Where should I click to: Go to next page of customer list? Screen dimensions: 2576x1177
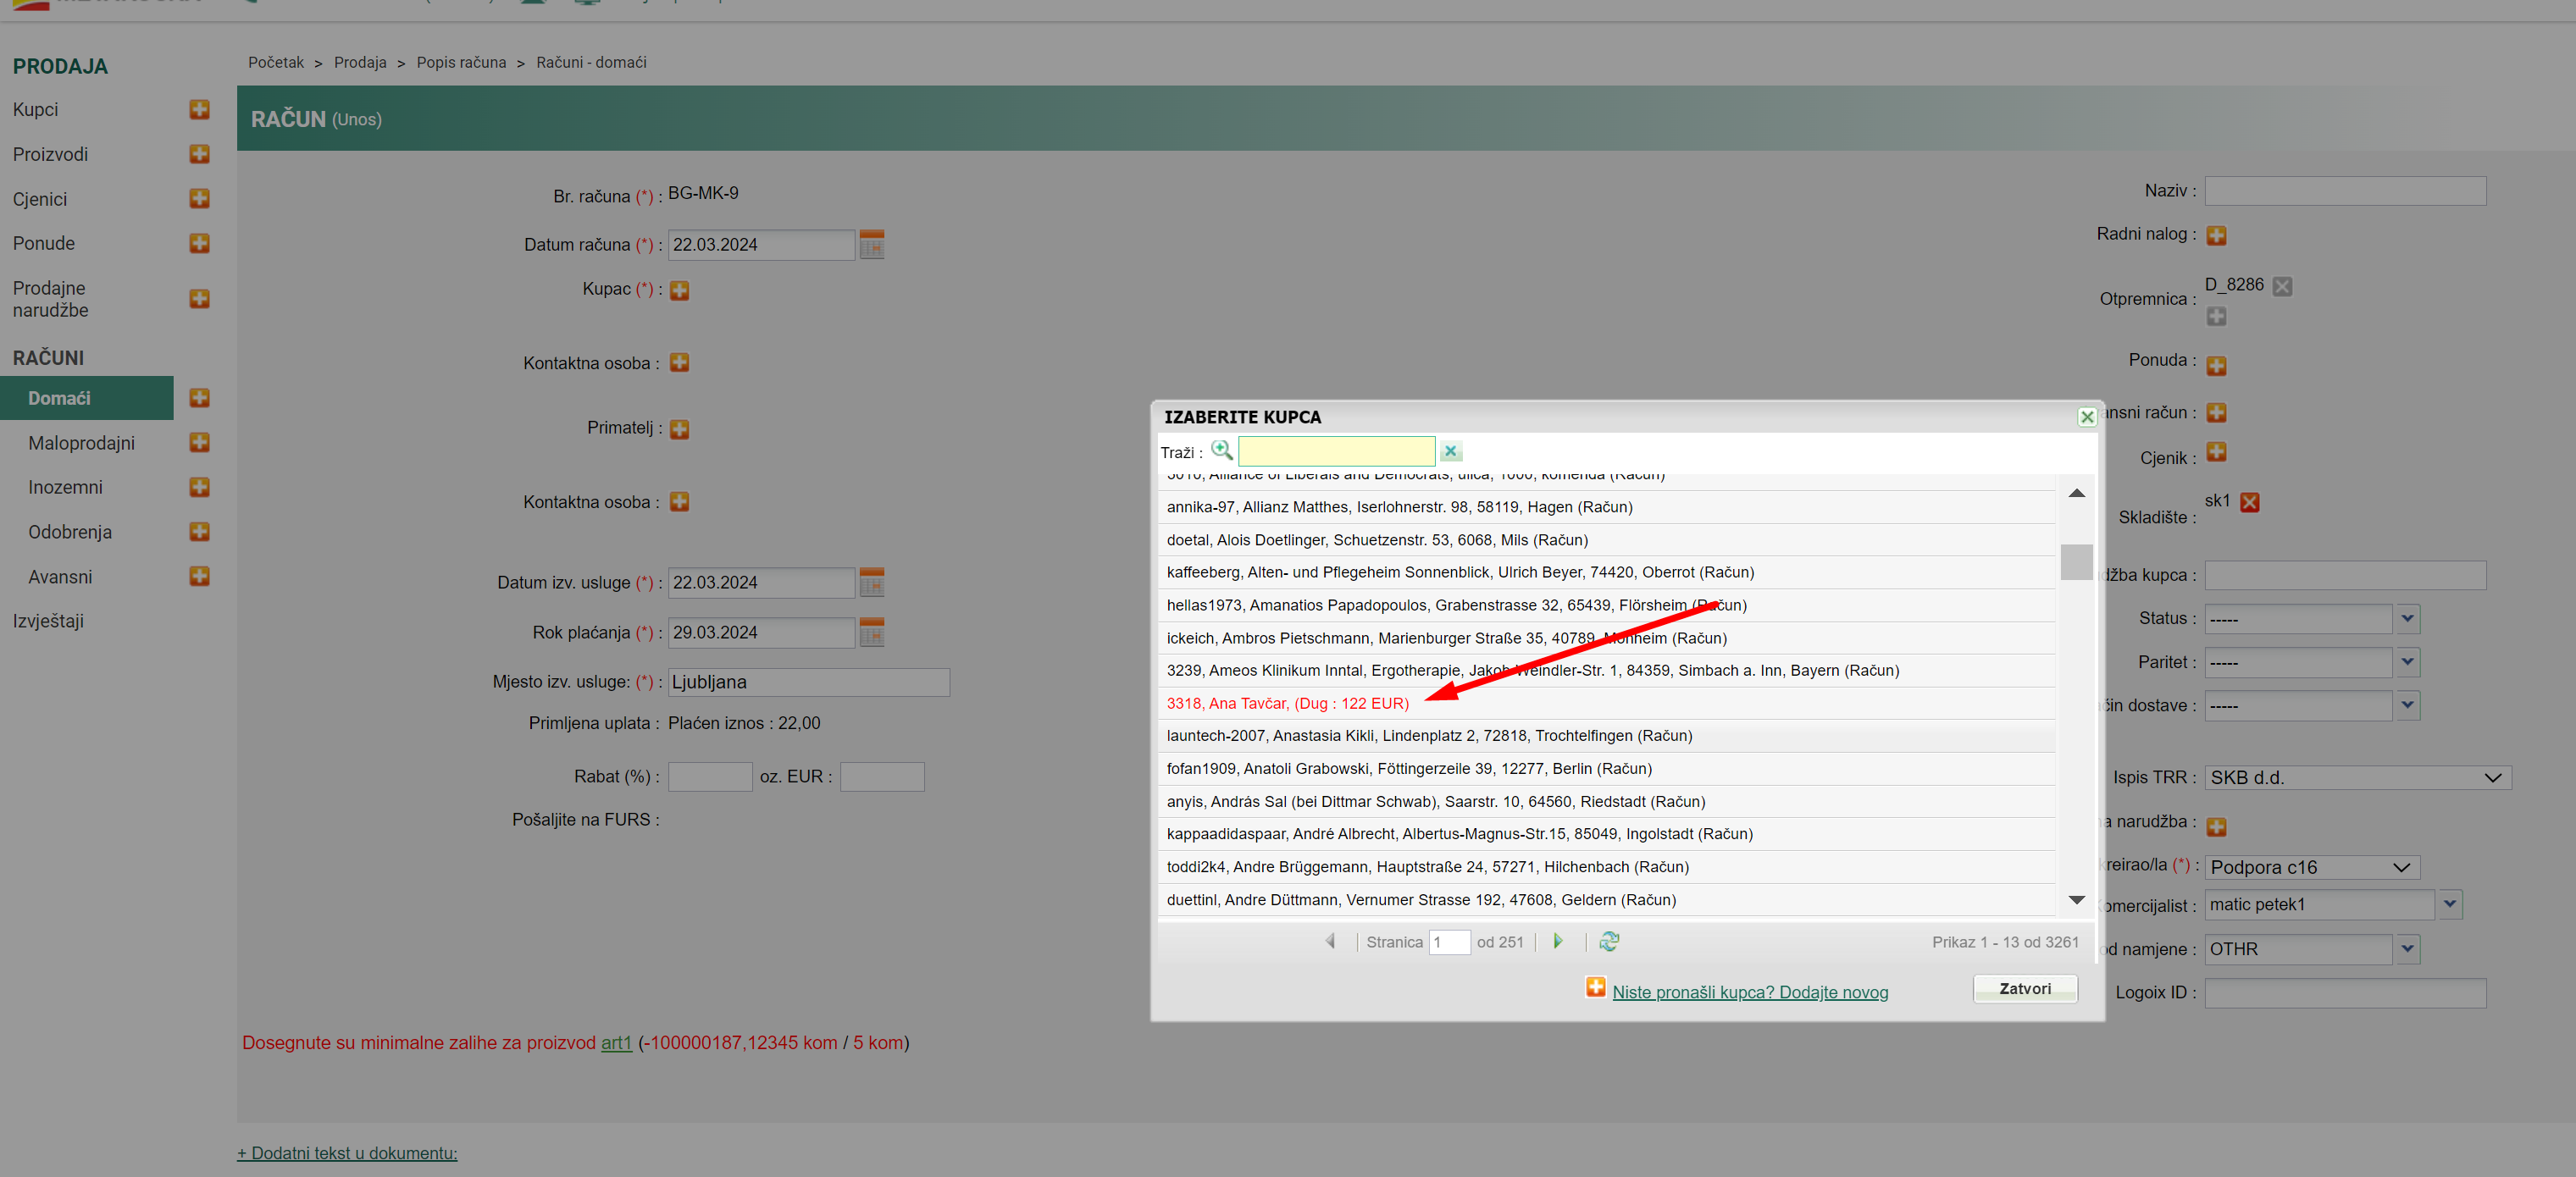[1557, 942]
